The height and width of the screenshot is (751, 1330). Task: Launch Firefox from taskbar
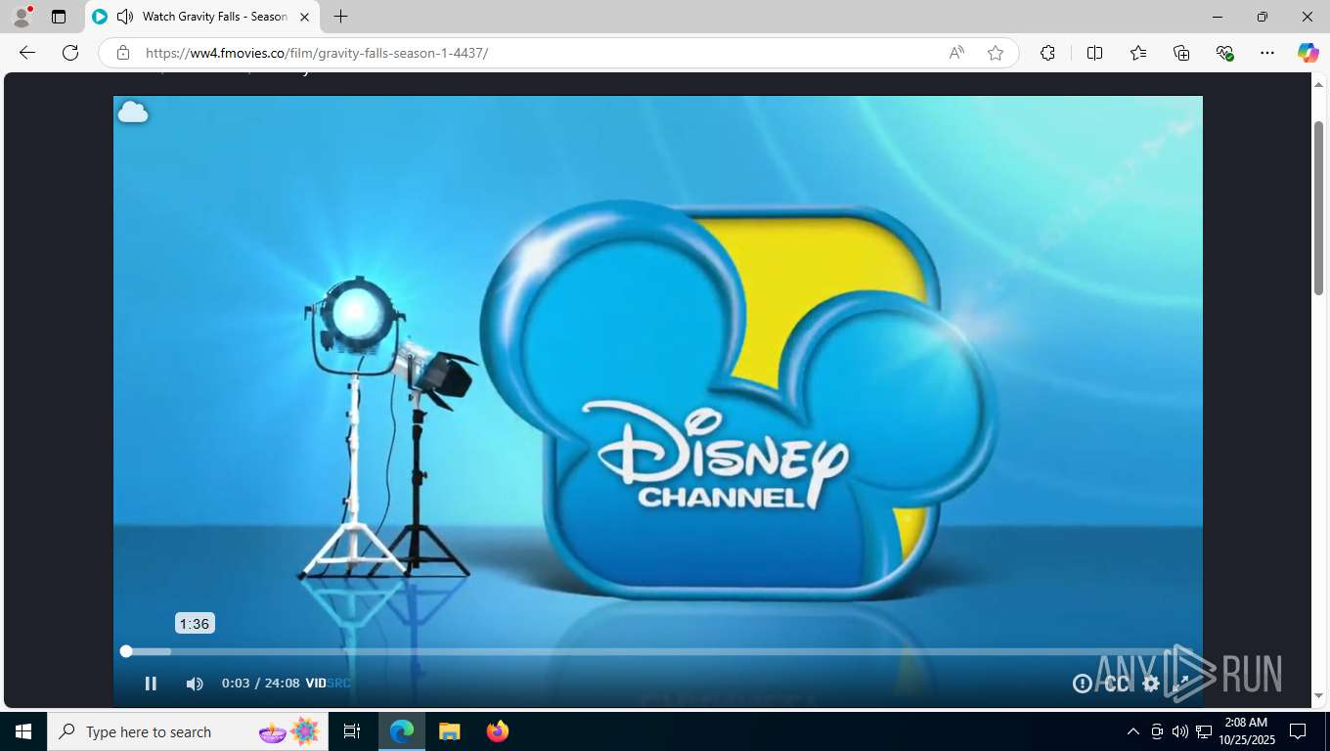pyautogui.click(x=498, y=731)
